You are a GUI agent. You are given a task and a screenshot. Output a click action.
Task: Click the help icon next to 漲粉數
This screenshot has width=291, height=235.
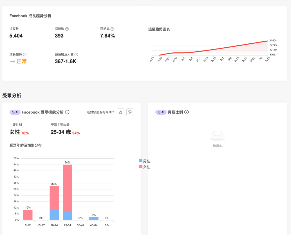(67, 29)
